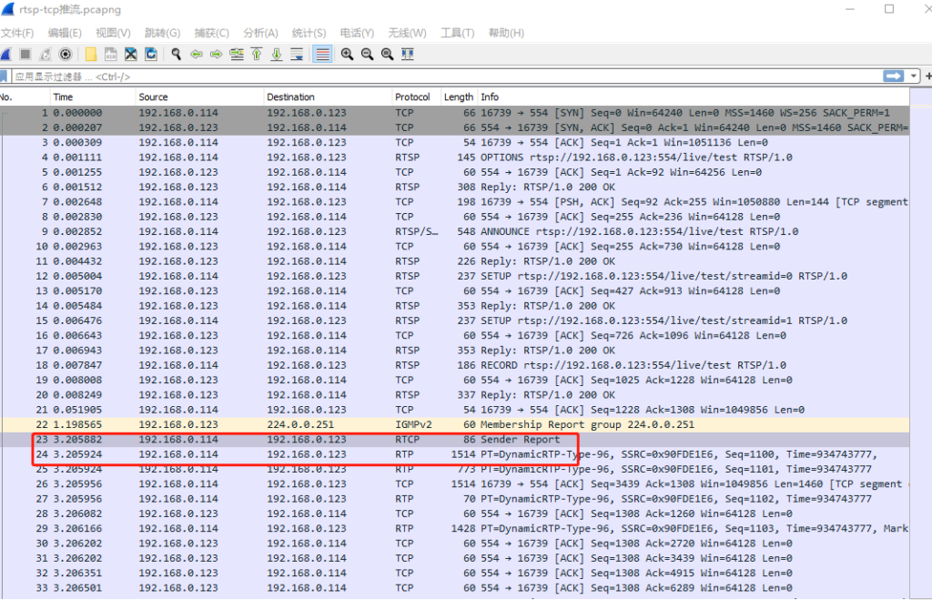The height and width of the screenshot is (600, 932).
Task: Sort by the Info column header
Action: point(693,97)
